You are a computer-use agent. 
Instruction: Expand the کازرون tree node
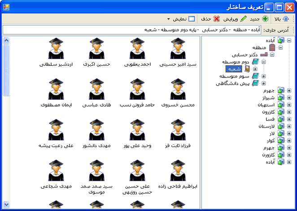(x=289, y=112)
